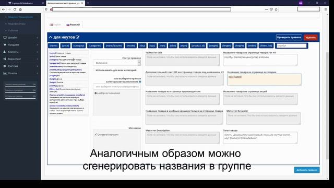Collapse the для ноутов rule panel
Viewport: 334px width, 188px height.
(51, 37)
